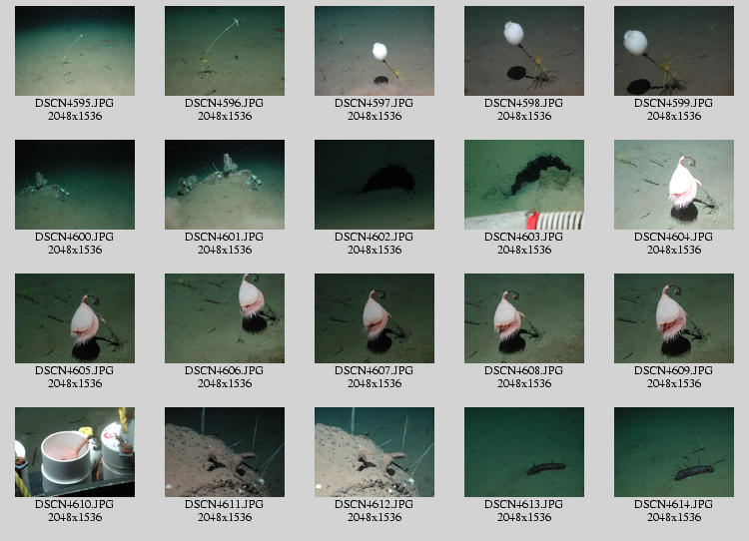Select the DSCN4604.JPG thumbnail
This screenshot has width=749, height=541.
(674, 185)
